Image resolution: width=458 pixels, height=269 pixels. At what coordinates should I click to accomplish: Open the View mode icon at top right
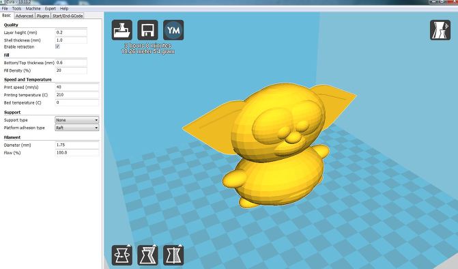click(x=440, y=30)
